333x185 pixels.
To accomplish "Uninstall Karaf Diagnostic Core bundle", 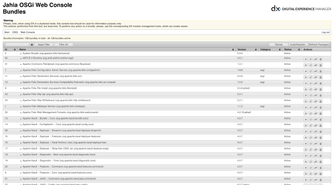I will tap(321, 161).
